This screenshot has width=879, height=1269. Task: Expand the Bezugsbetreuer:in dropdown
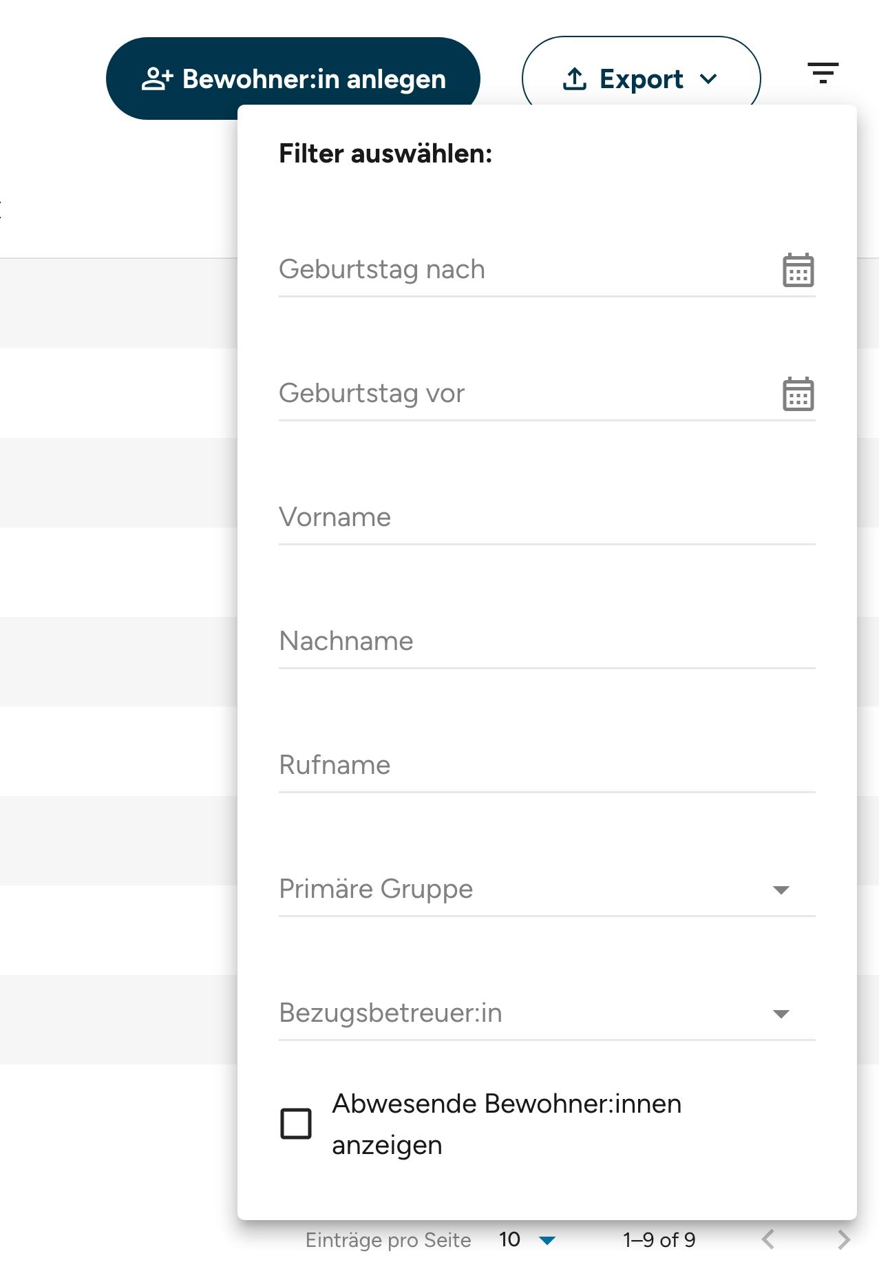781,1014
